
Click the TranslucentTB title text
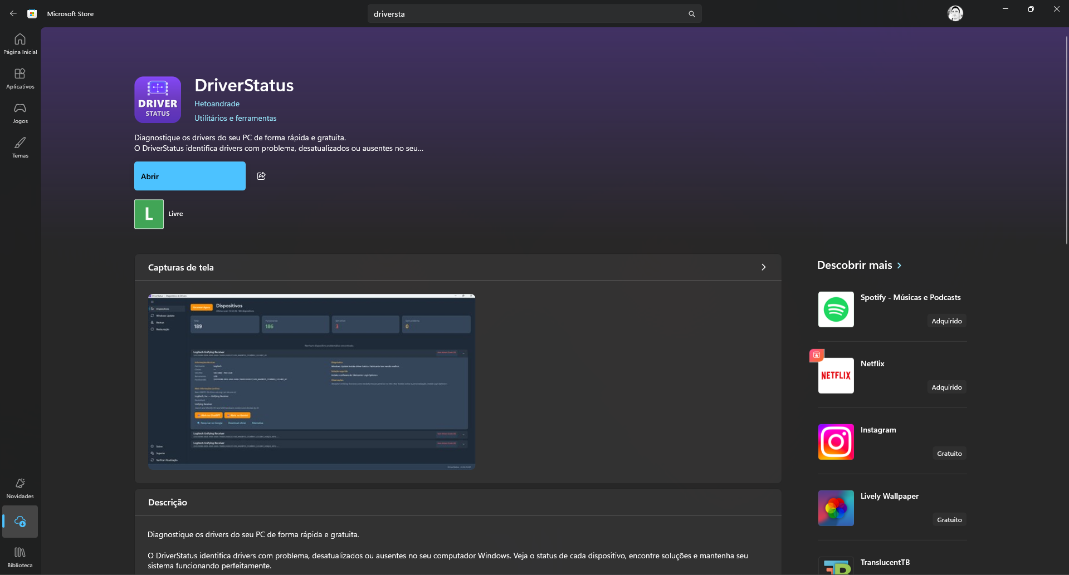point(885,562)
